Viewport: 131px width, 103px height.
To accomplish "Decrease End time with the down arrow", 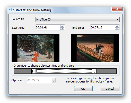I will (117, 28).
